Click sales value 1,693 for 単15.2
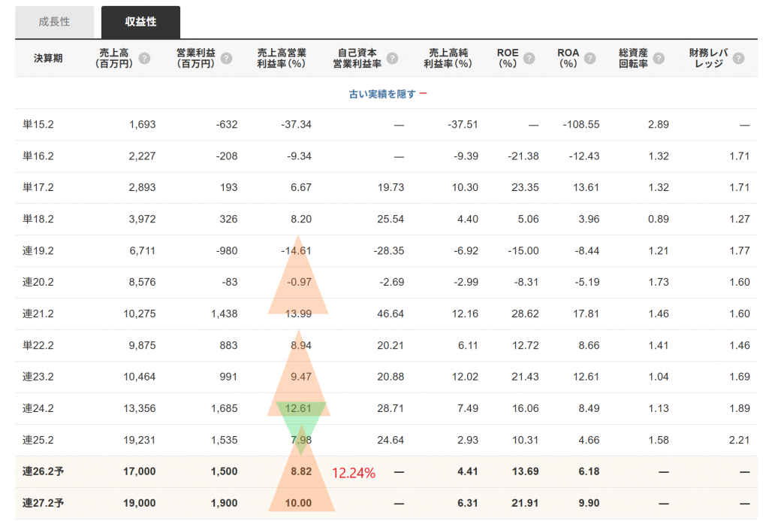The width and height of the screenshot is (769, 521). click(x=142, y=125)
